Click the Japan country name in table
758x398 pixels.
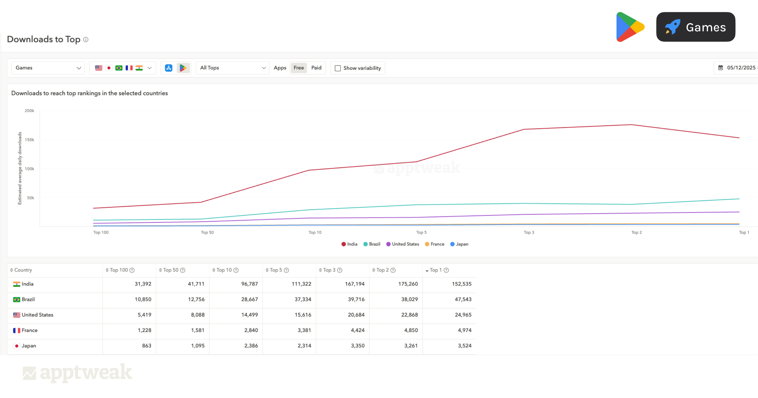pyautogui.click(x=29, y=346)
